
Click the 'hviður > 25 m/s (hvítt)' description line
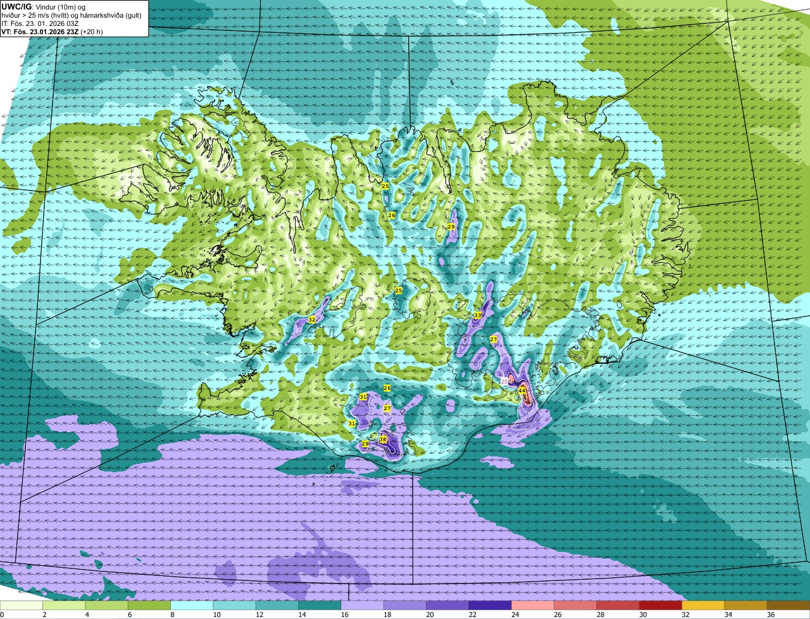tap(71, 15)
